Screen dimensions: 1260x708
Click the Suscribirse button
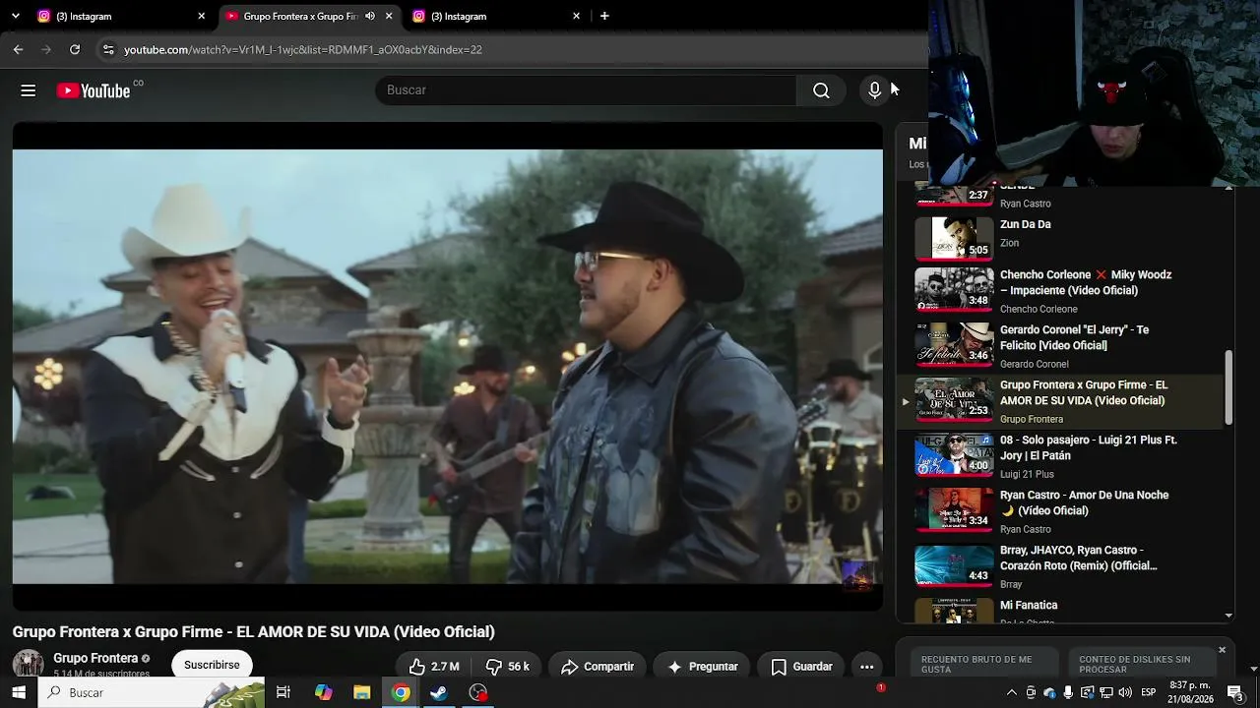tap(212, 665)
